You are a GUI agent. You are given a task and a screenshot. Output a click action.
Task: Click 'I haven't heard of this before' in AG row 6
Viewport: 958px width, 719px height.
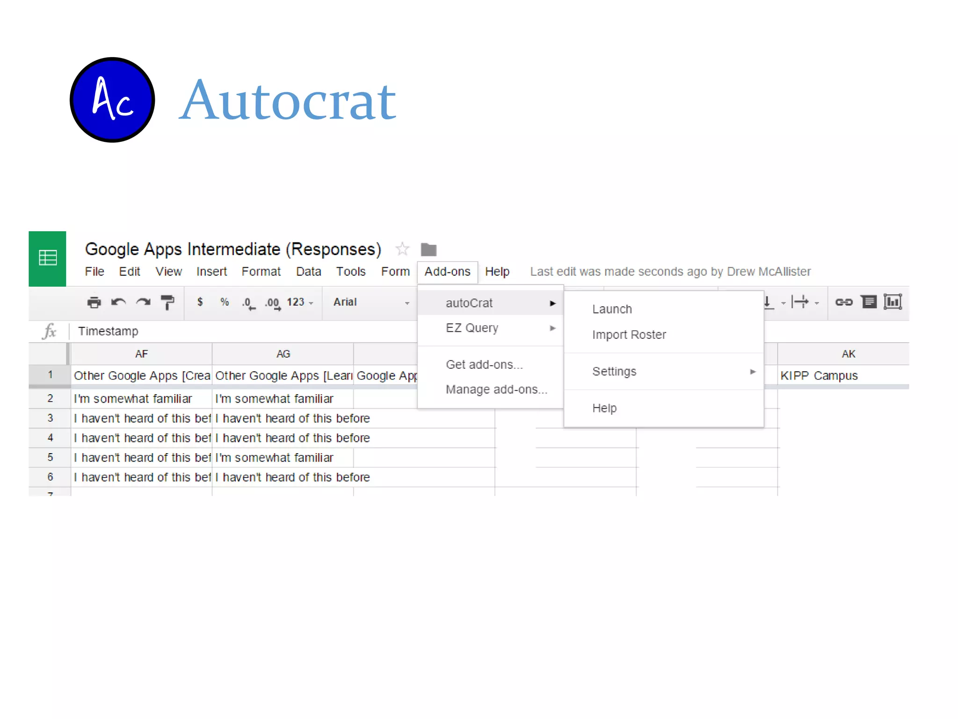(293, 477)
